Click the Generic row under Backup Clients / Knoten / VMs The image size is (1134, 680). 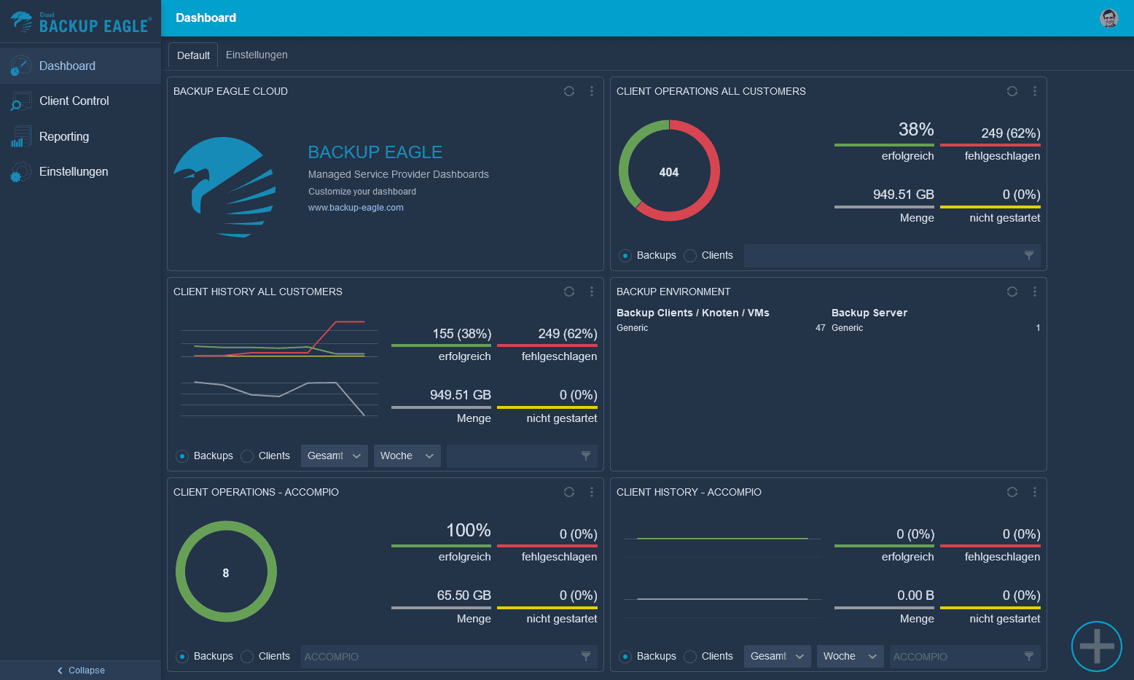pyautogui.click(x=721, y=328)
